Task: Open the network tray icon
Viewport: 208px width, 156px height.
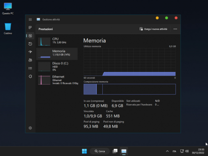Action: pos(182,151)
